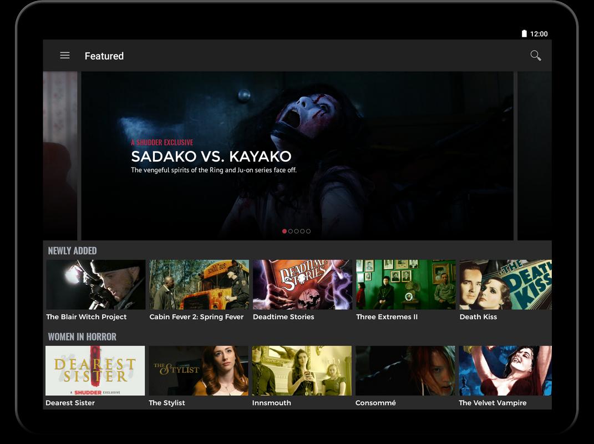The width and height of the screenshot is (594, 444).
Task: Open search with the magnifier icon
Action: pyautogui.click(x=535, y=56)
